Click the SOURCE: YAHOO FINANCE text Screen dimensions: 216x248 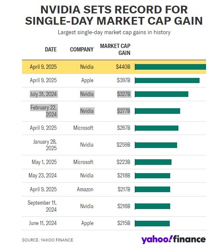48,240
